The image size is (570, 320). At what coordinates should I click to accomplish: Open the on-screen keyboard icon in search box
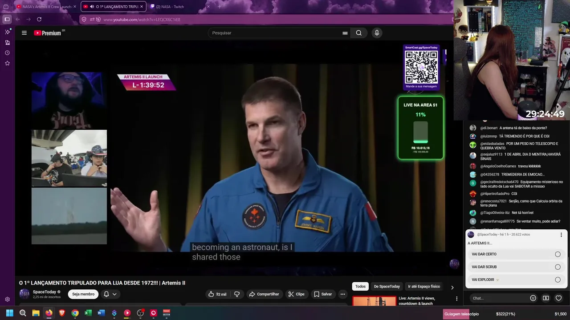pos(345,33)
